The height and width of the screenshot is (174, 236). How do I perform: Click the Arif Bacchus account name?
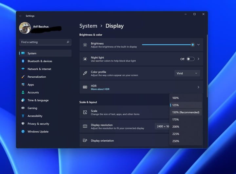41,27
